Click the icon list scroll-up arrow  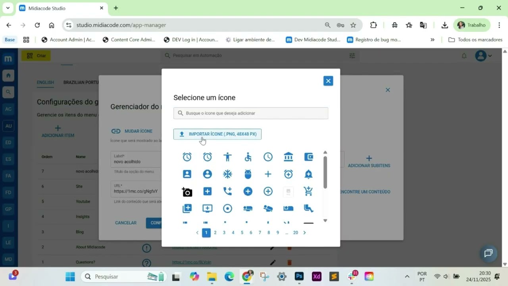click(325, 153)
